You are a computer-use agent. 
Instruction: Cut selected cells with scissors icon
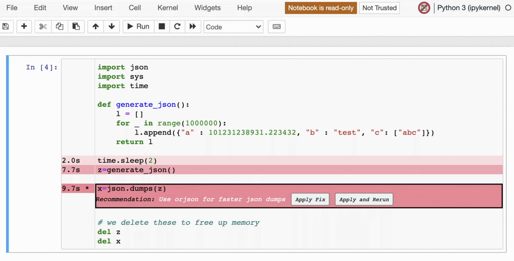43,26
